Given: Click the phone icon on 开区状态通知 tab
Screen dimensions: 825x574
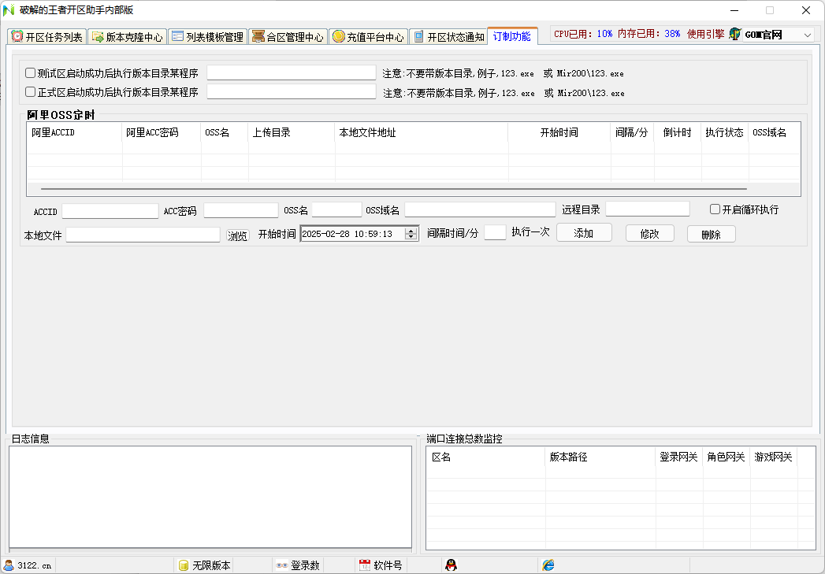Looking at the screenshot, I should (x=419, y=37).
